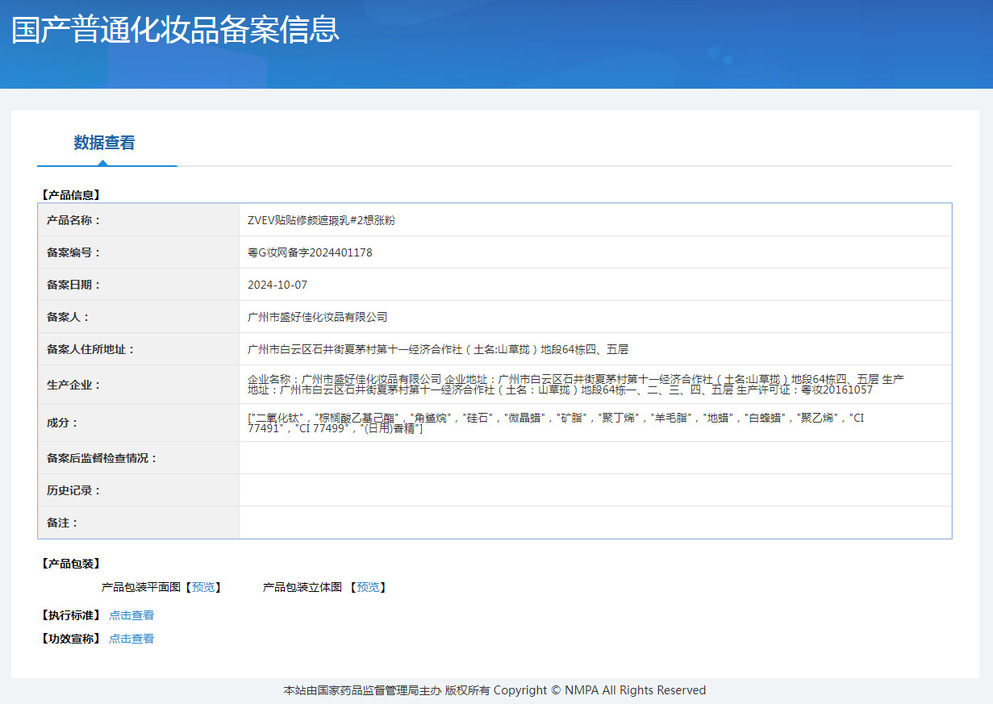Click the 产品名称 label cell
This screenshot has height=704, width=993.
coord(139,220)
